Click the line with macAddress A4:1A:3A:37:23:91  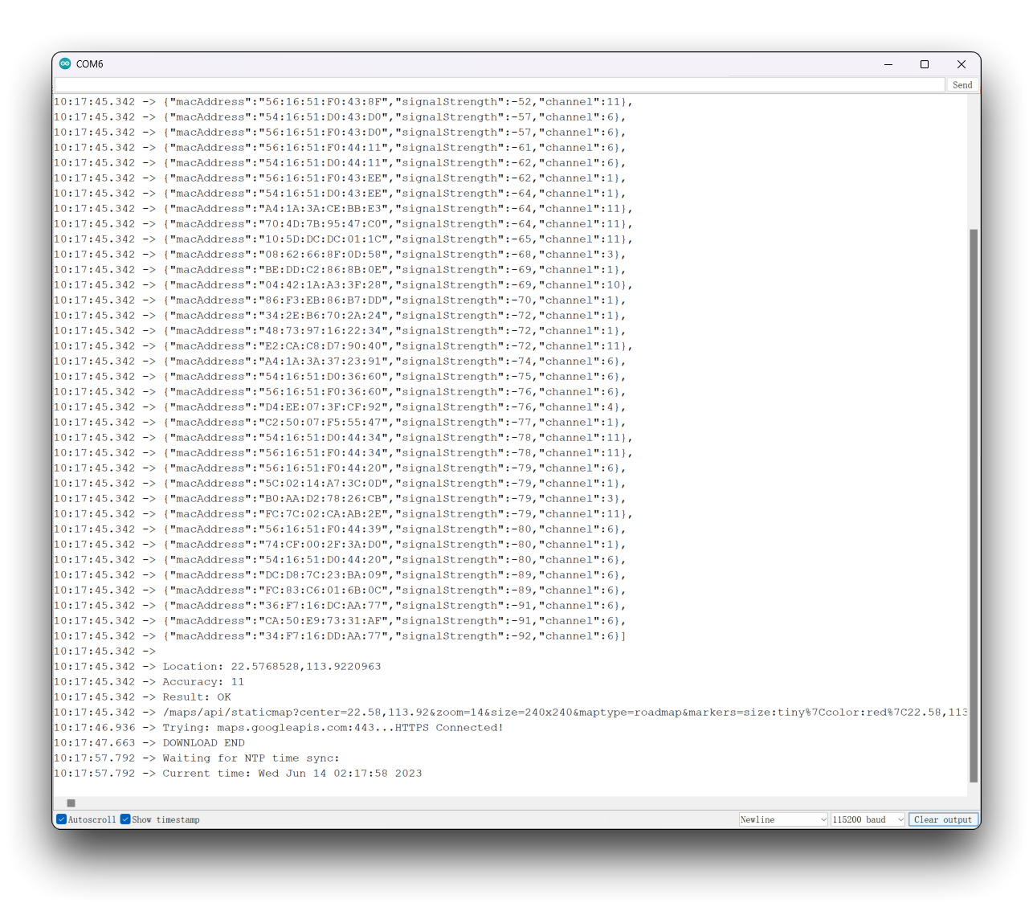click(340, 362)
